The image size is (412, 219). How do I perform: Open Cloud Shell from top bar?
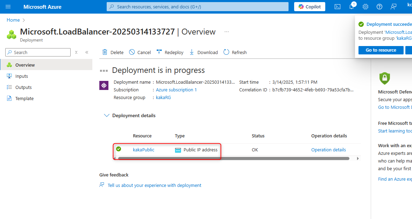(338, 7)
